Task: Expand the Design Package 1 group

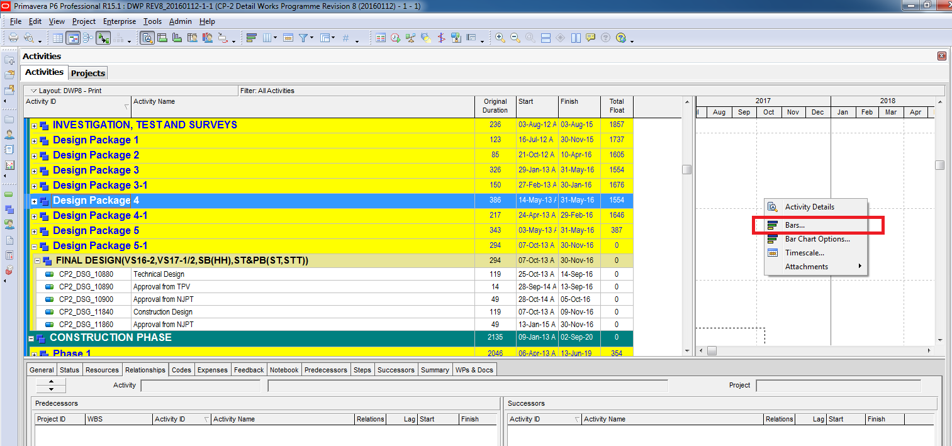Action: click(35, 140)
